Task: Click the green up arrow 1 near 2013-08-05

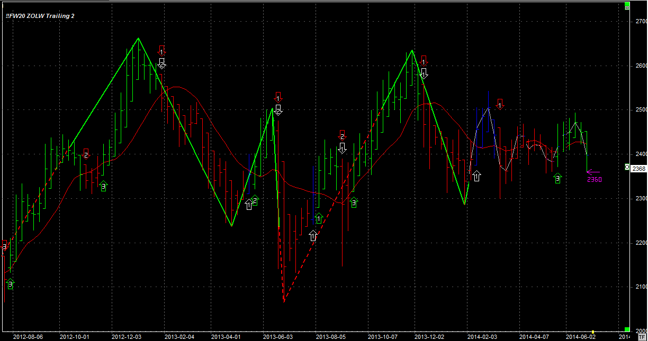Action: click(319, 218)
